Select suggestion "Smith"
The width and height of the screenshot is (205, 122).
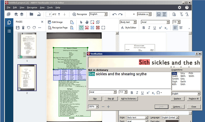pos(175,79)
